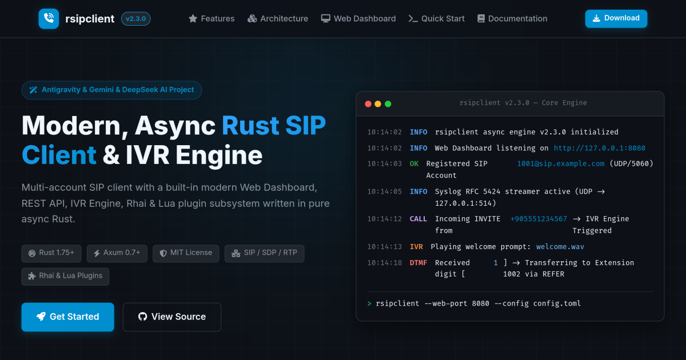686x360 pixels.
Task: Click the network icon in SIP / SDP / RTP badge
Action: point(236,253)
